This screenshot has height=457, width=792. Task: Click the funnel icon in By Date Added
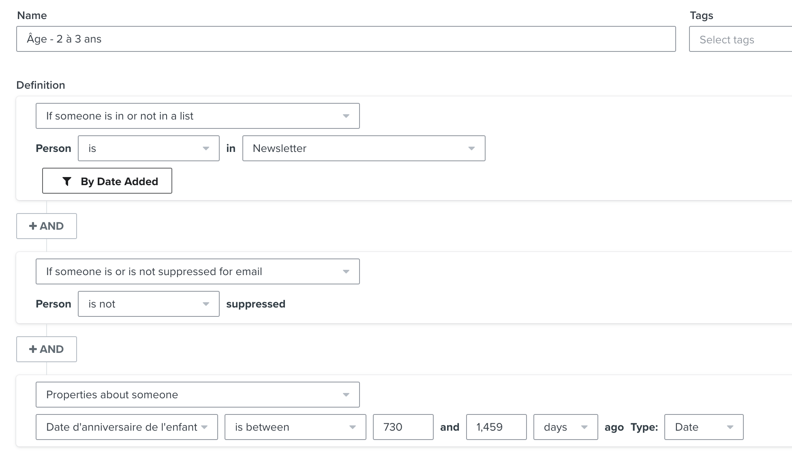tap(67, 181)
